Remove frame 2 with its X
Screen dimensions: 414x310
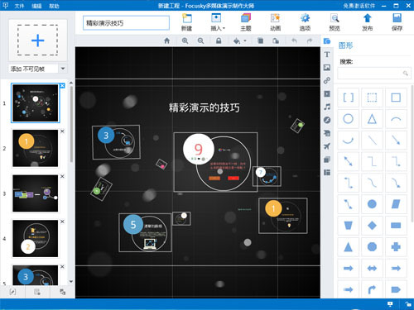(62, 131)
